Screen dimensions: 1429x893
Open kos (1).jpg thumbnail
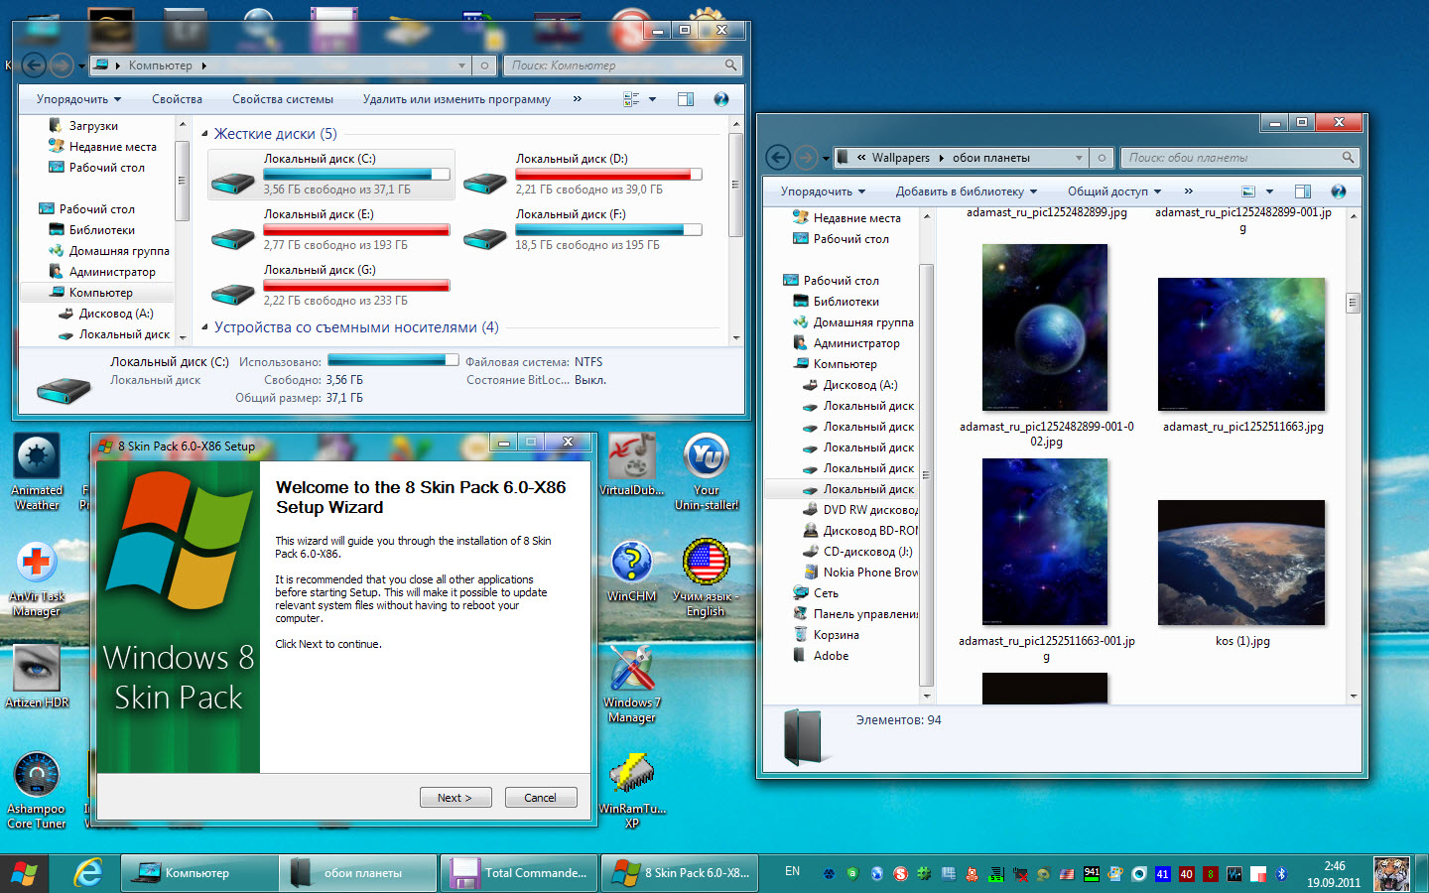click(x=1241, y=563)
